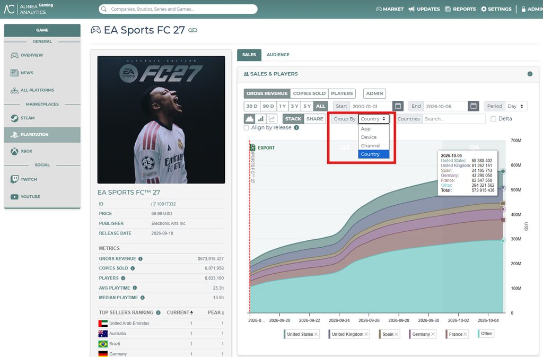Choose Country in Group By list
This screenshot has height=357, width=543.
[x=374, y=154]
